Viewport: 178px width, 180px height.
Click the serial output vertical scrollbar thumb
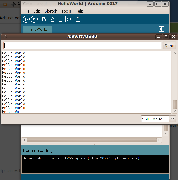click(x=175, y=104)
